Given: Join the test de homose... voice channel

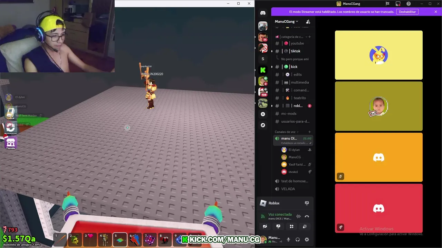Looking at the screenshot, I should coord(293,181).
